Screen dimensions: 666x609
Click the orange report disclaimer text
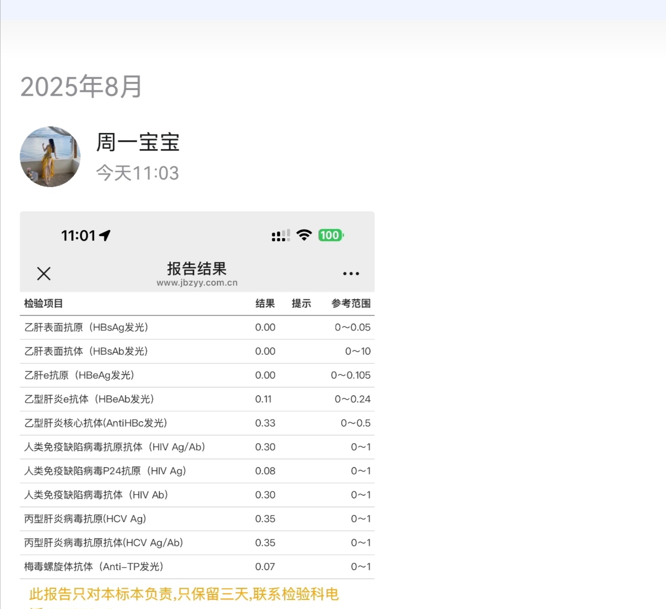[184, 594]
